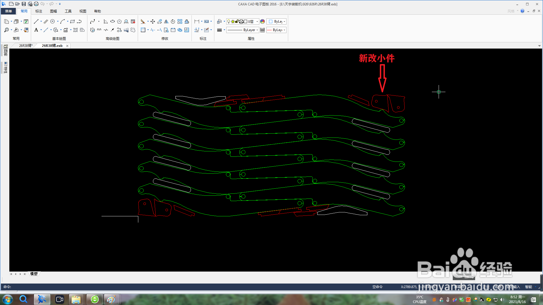
Task: Click the 模型 model space tab
Action: (x=34, y=274)
